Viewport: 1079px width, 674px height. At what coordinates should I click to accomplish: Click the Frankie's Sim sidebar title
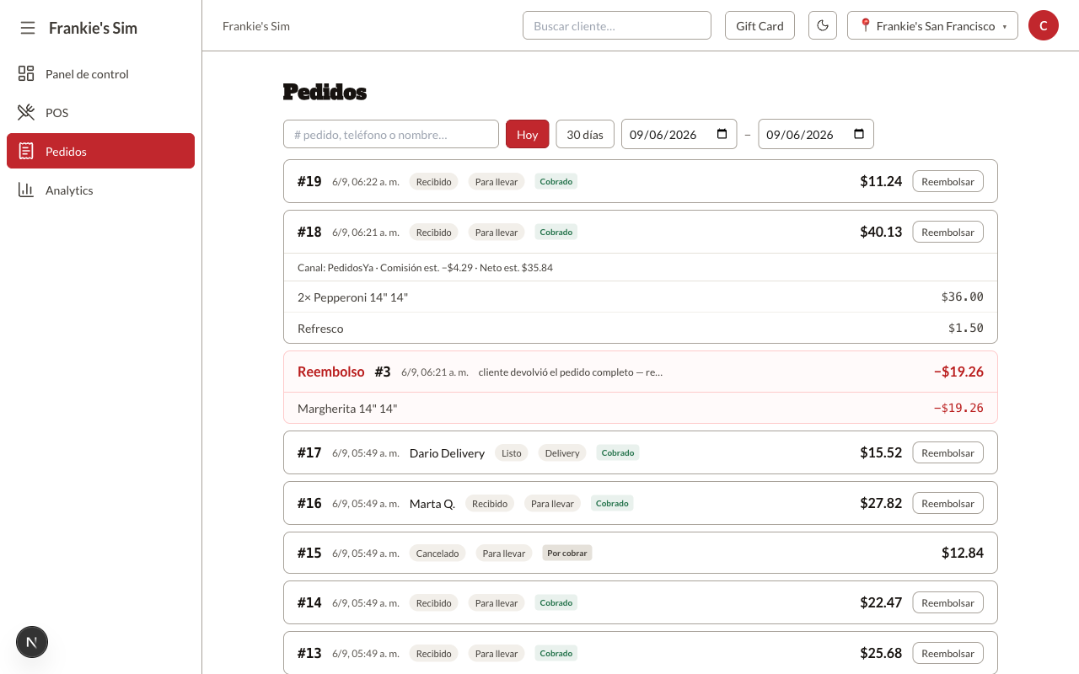point(93,28)
